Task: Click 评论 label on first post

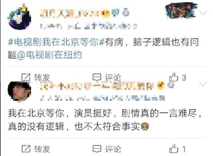Action: [x=113, y=77]
